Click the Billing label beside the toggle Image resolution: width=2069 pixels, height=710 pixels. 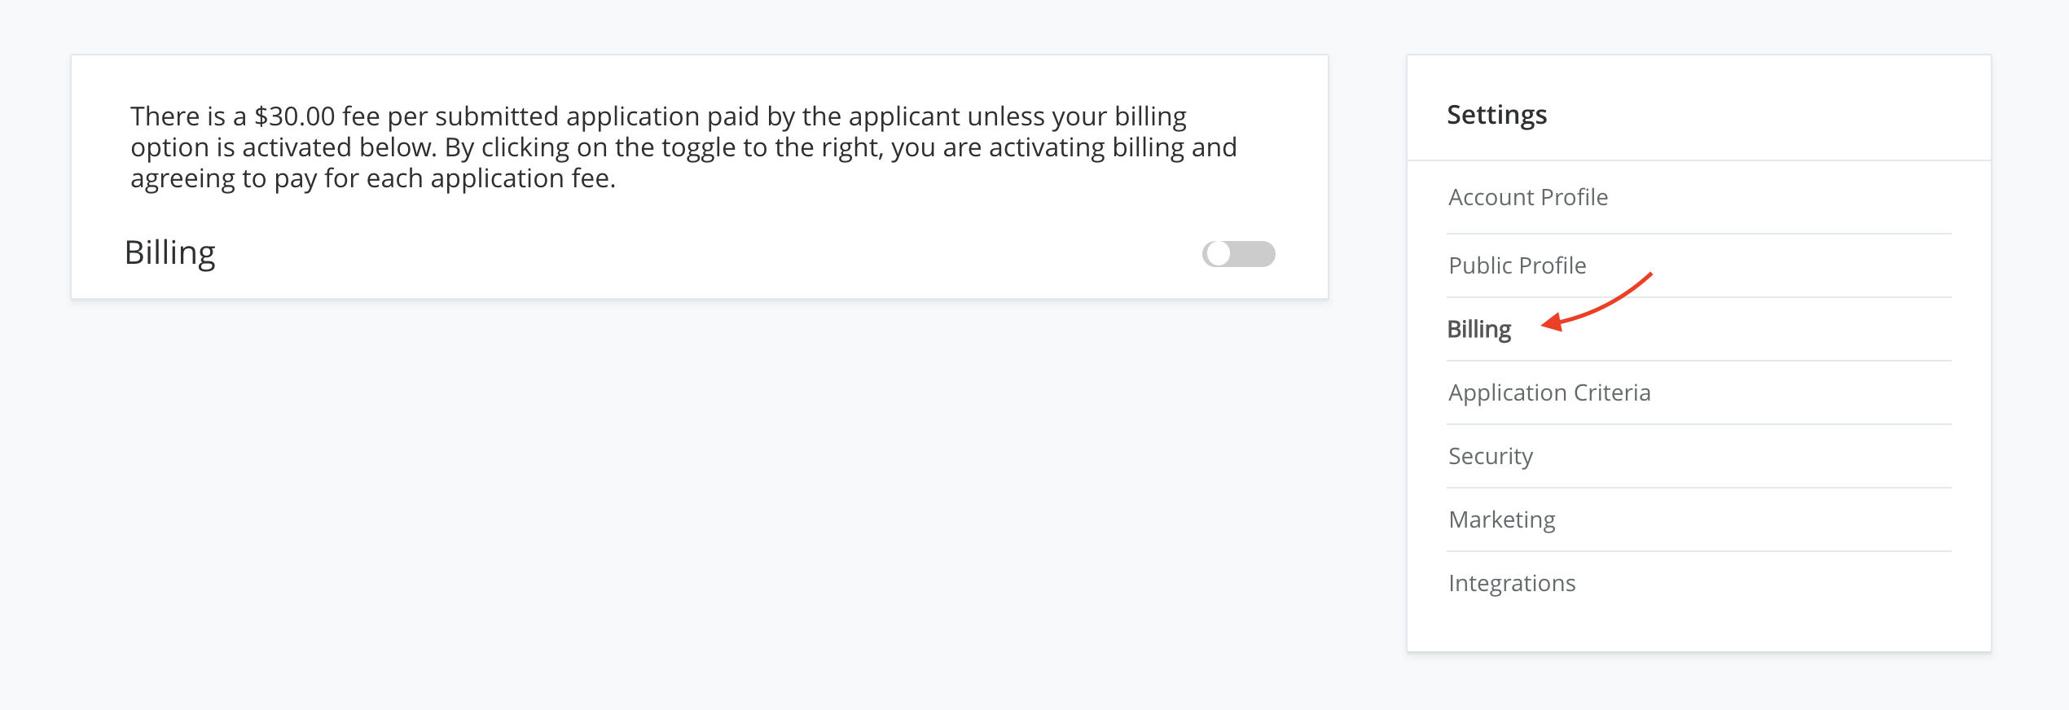(x=169, y=252)
